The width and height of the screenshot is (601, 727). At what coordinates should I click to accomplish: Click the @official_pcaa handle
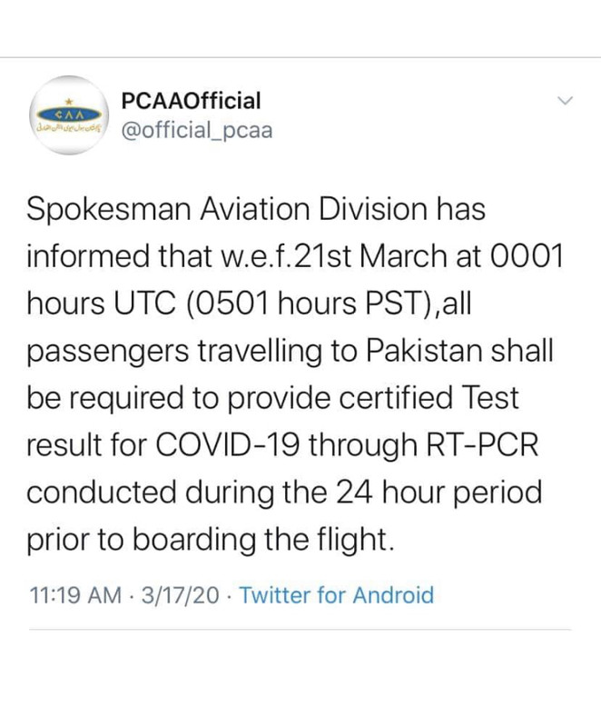point(197,131)
